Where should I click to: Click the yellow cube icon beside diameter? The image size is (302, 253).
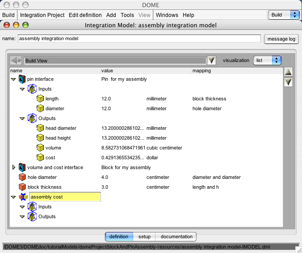coord(40,108)
